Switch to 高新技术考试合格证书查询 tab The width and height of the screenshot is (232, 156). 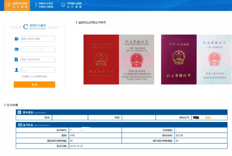click(x=45, y=5)
